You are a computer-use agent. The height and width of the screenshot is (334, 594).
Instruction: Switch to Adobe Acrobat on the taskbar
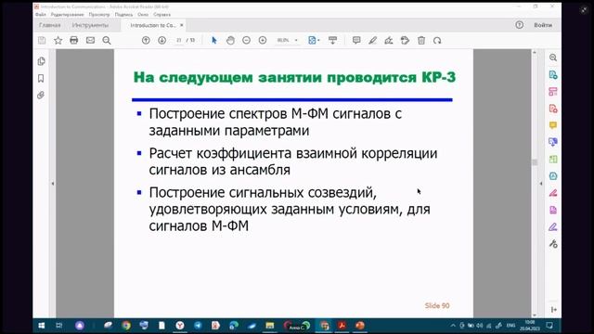[342, 326]
